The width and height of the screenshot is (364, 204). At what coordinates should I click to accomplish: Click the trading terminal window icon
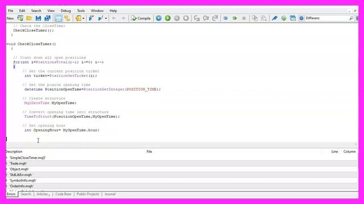click(293, 18)
